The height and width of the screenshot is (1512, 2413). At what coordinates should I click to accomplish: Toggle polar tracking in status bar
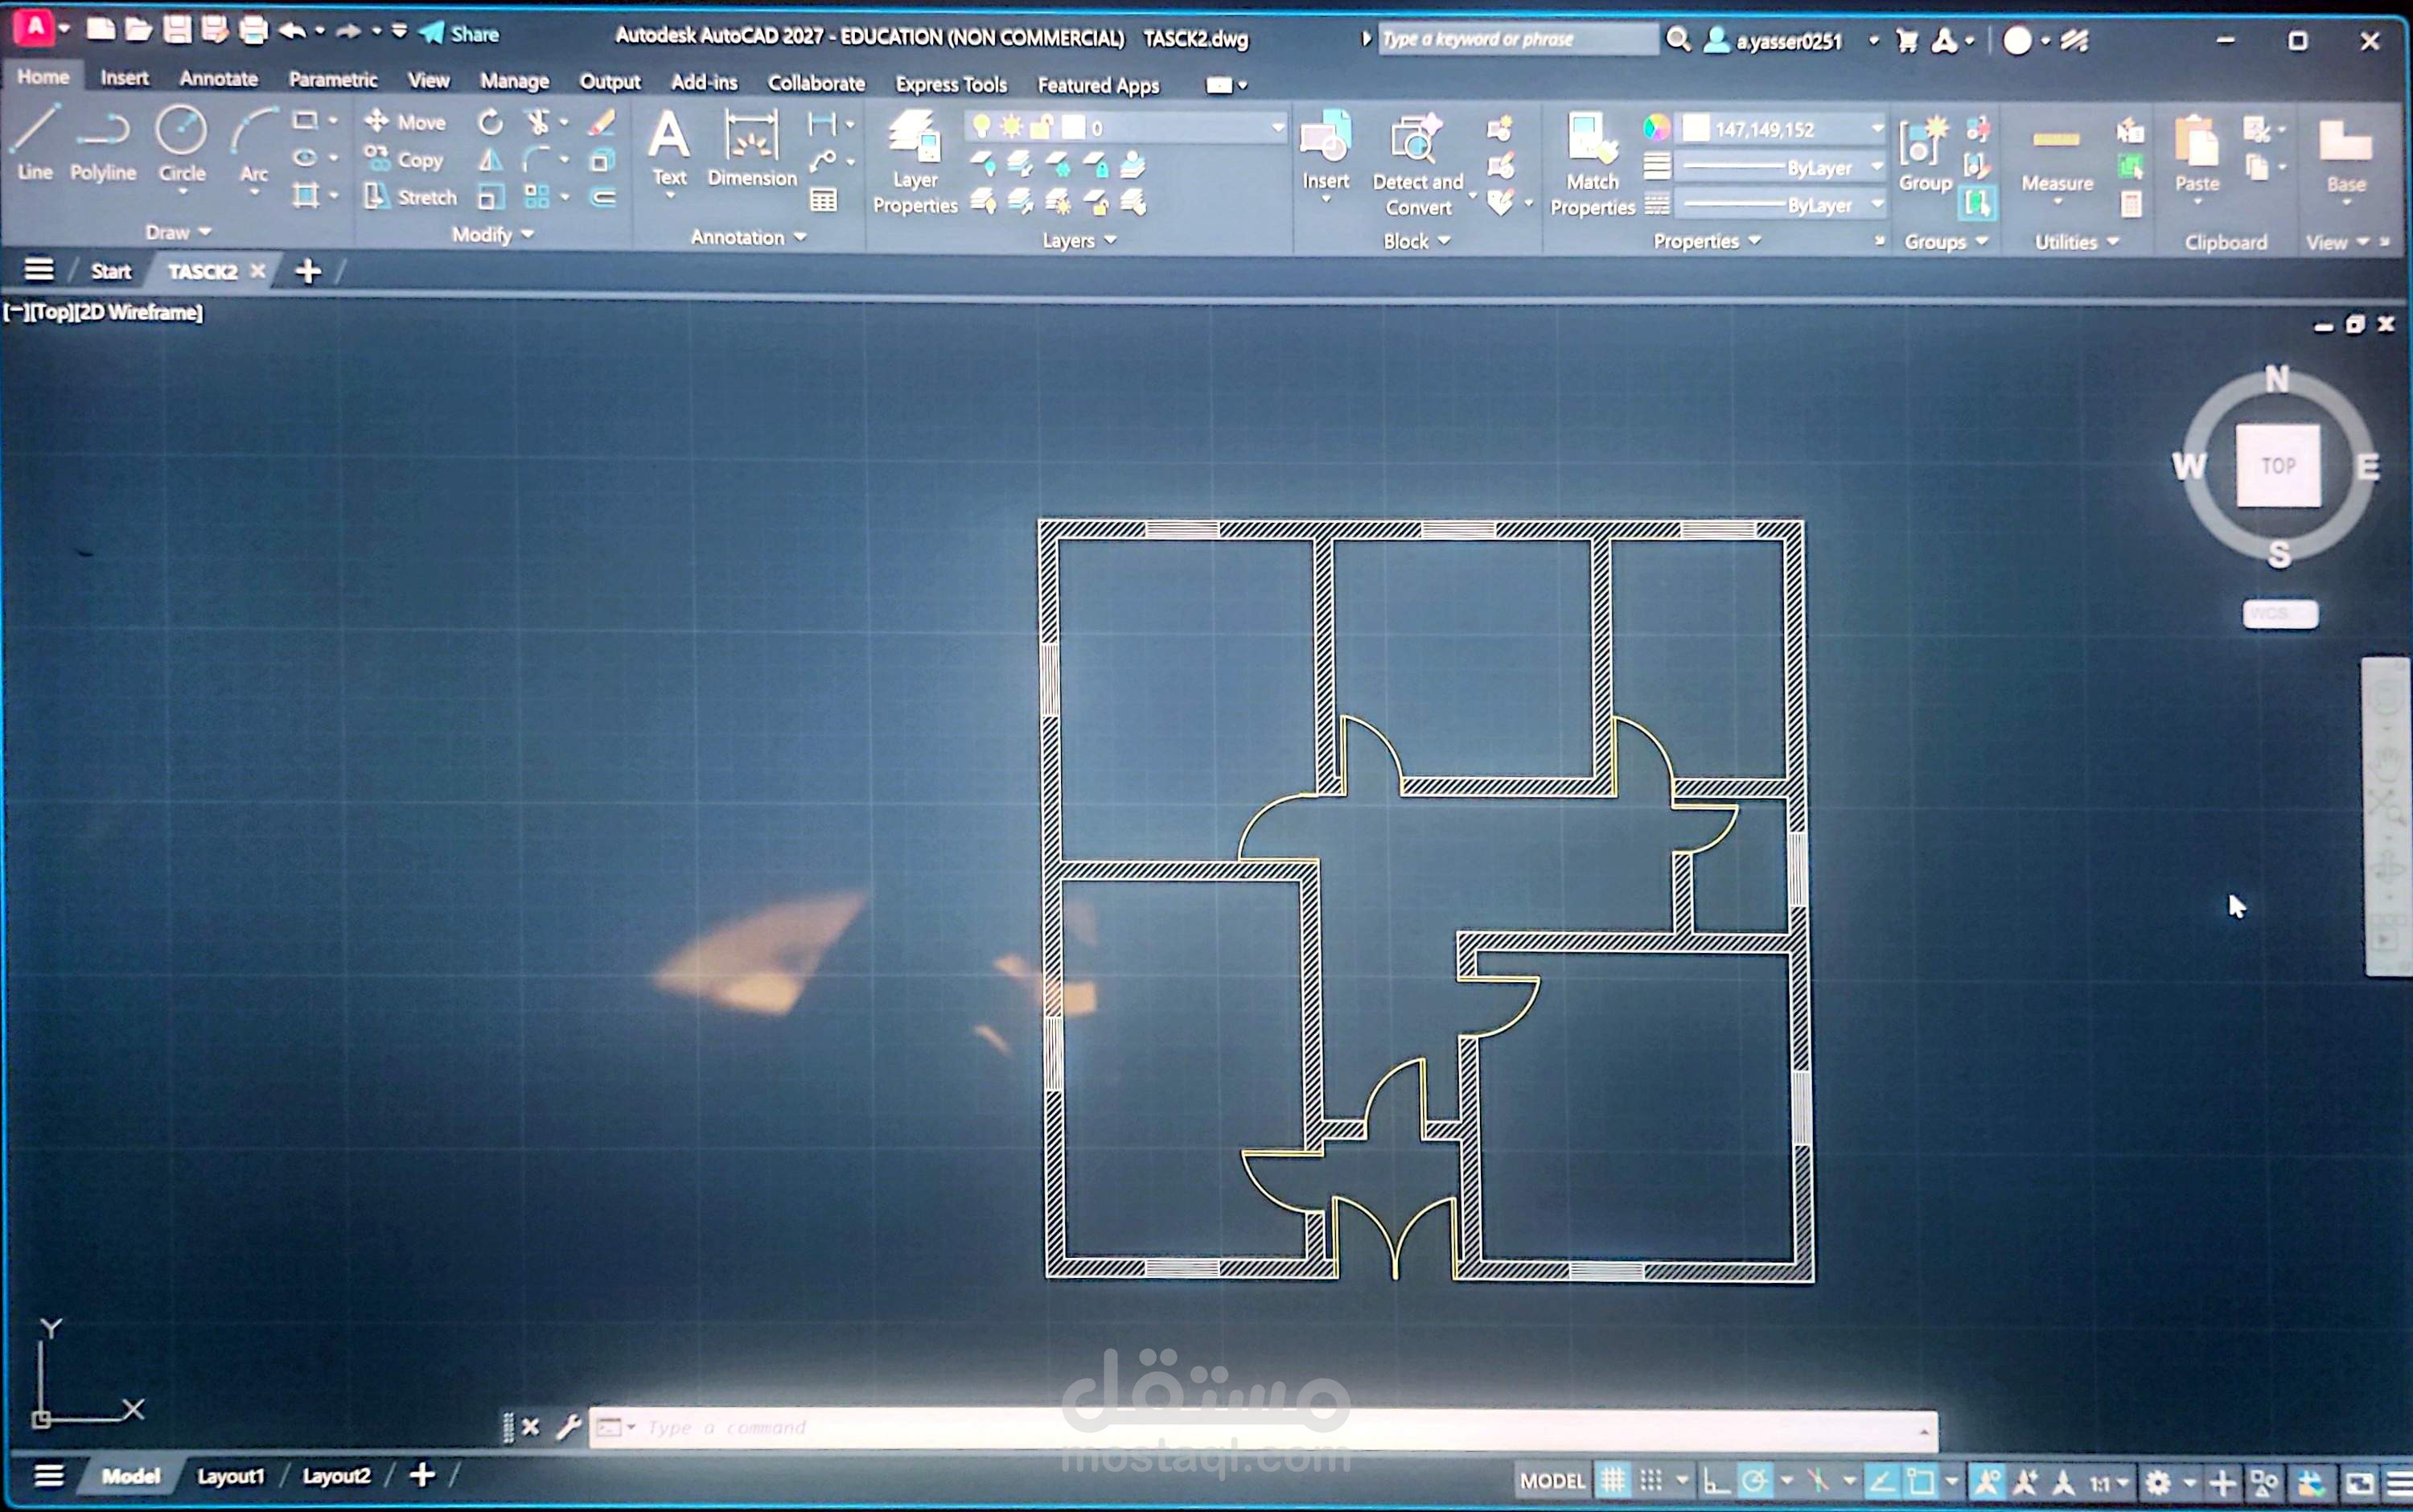[x=1754, y=1480]
